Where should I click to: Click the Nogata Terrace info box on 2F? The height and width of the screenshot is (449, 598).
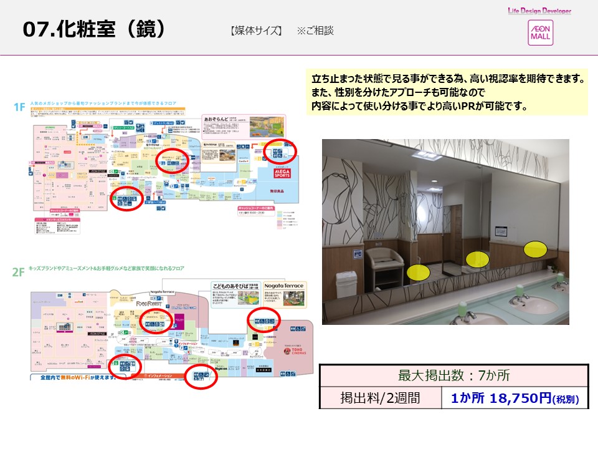coord(288,294)
